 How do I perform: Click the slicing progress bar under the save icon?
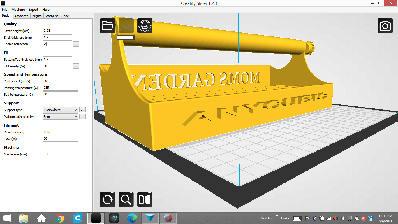tap(126, 37)
